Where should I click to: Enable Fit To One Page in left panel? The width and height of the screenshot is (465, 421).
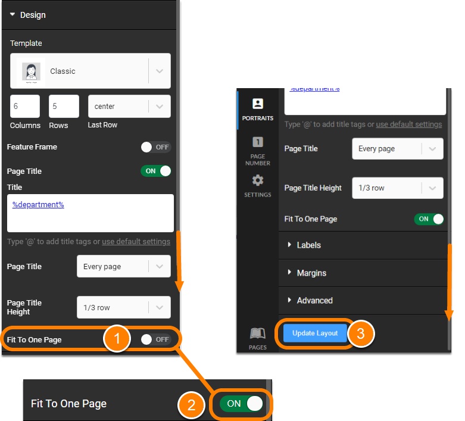tap(155, 339)
